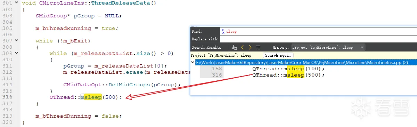Open search result QThread::msleep(100)
This screenshot has width=417, height=127.
[x=288, y=69]
